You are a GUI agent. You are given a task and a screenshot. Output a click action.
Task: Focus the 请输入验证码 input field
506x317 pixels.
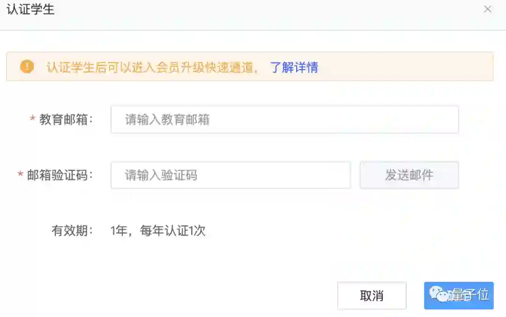[231, 175]
